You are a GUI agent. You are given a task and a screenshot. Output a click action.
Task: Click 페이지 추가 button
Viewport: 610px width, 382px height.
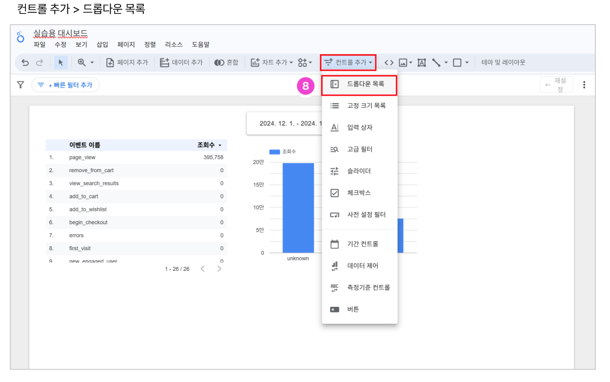[x=127, y=63]
